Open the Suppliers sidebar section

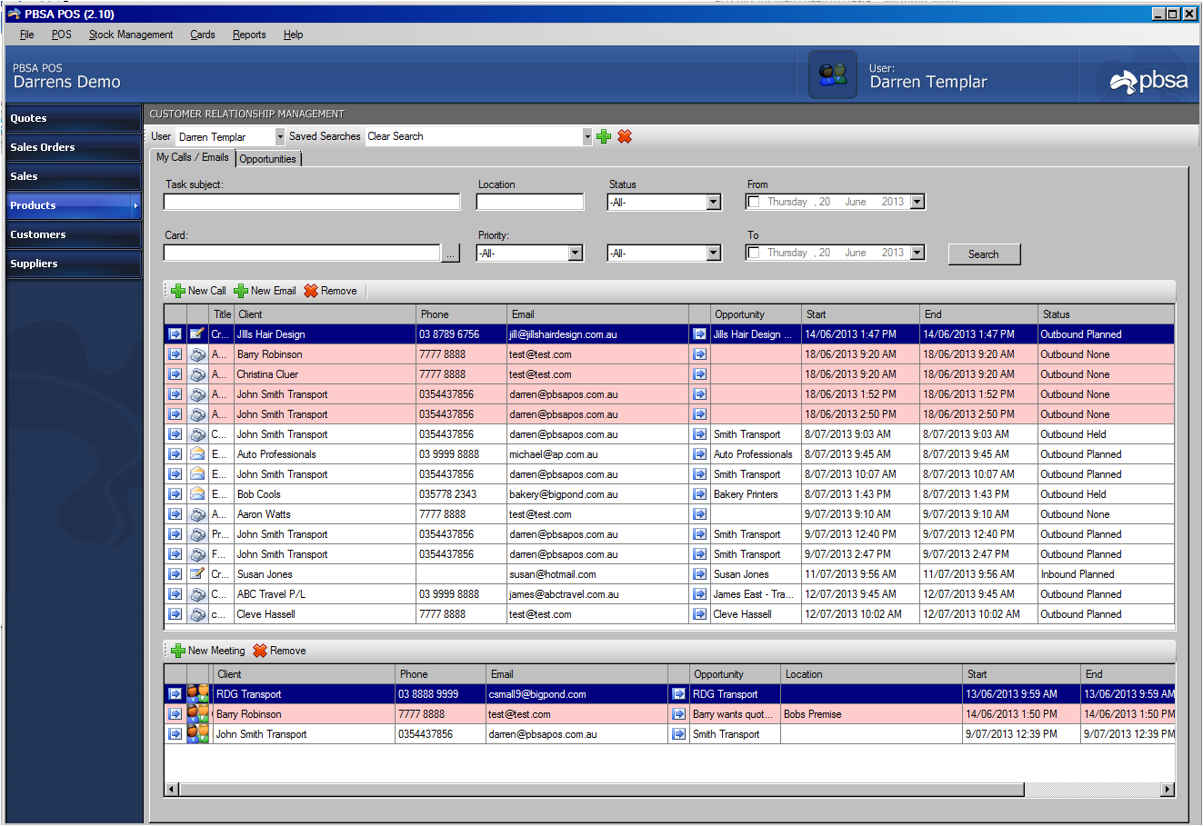click(x=74, y=264)
